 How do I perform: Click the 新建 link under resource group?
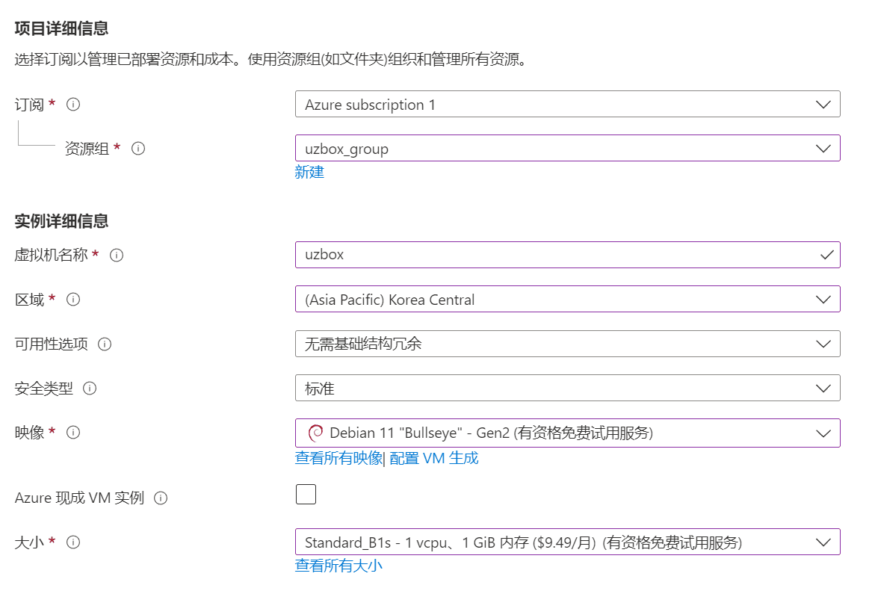309,173
